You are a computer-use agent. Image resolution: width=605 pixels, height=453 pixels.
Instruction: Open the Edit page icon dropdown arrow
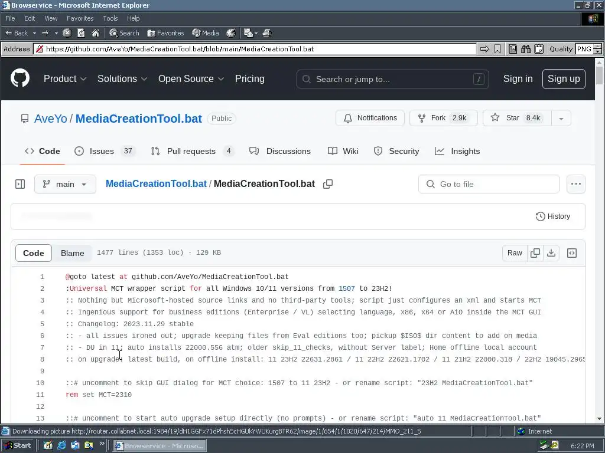(256, 34)
